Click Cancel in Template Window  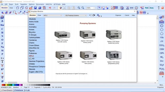click(x=127, y=15)
